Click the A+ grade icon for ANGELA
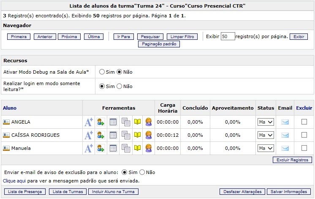 point(88,122)
